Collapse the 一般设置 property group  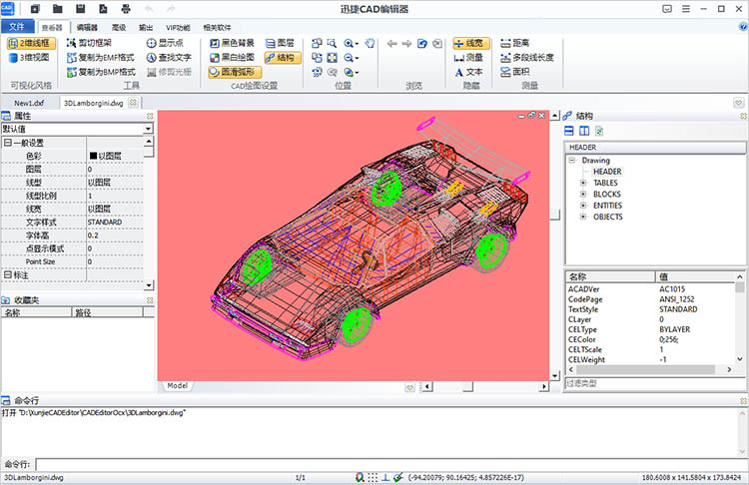click(8, 143)
